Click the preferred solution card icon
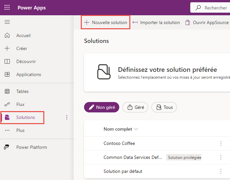230x180 pixels. coord(104,72)
